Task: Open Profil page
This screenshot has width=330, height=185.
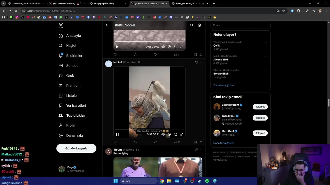Action: coord(67,125)
